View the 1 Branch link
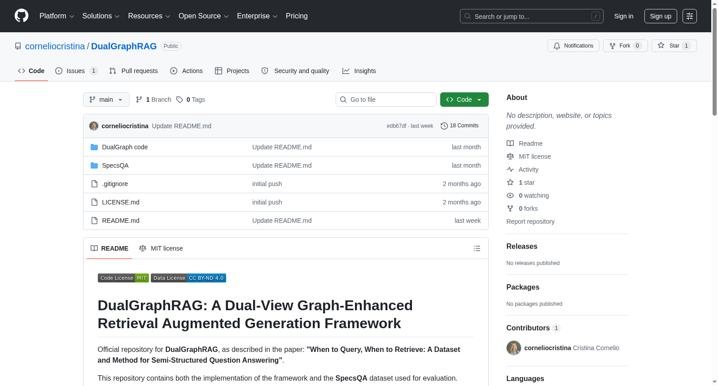 [153, 100]
